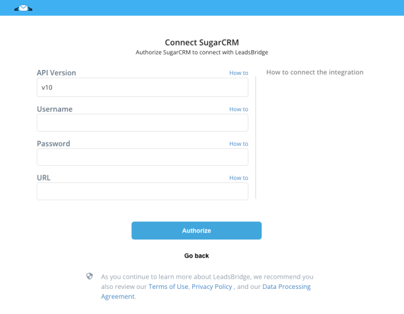Open the Terms of Use link
This screenshot has width=404, height=314.
168,286
